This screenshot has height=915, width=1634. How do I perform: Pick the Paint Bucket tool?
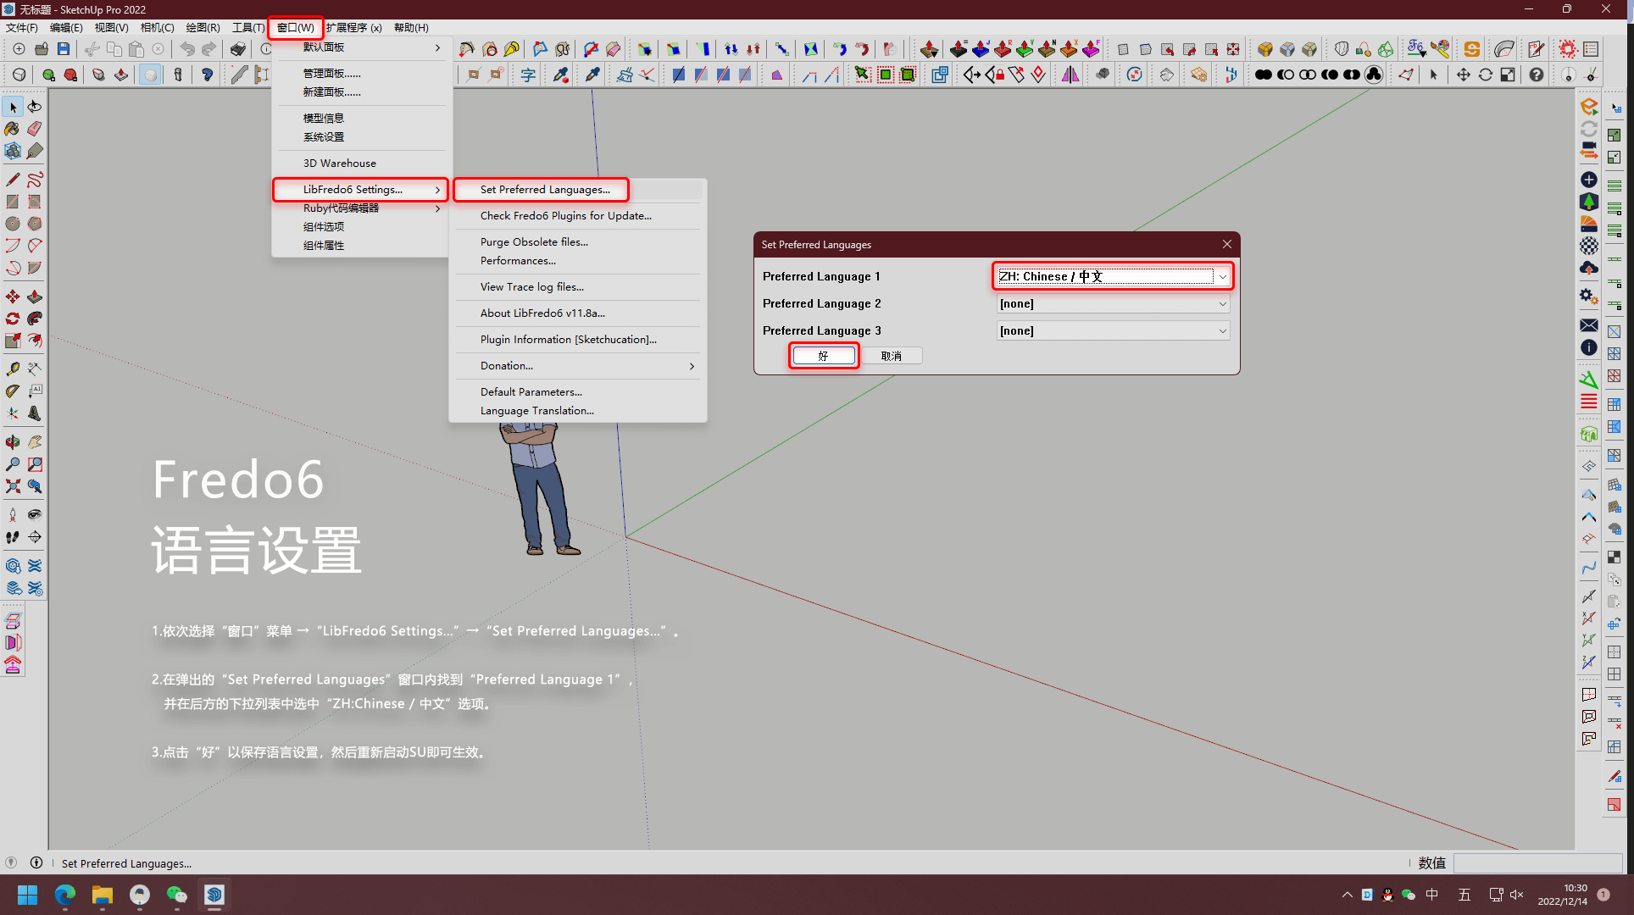[x=13, y=129]
